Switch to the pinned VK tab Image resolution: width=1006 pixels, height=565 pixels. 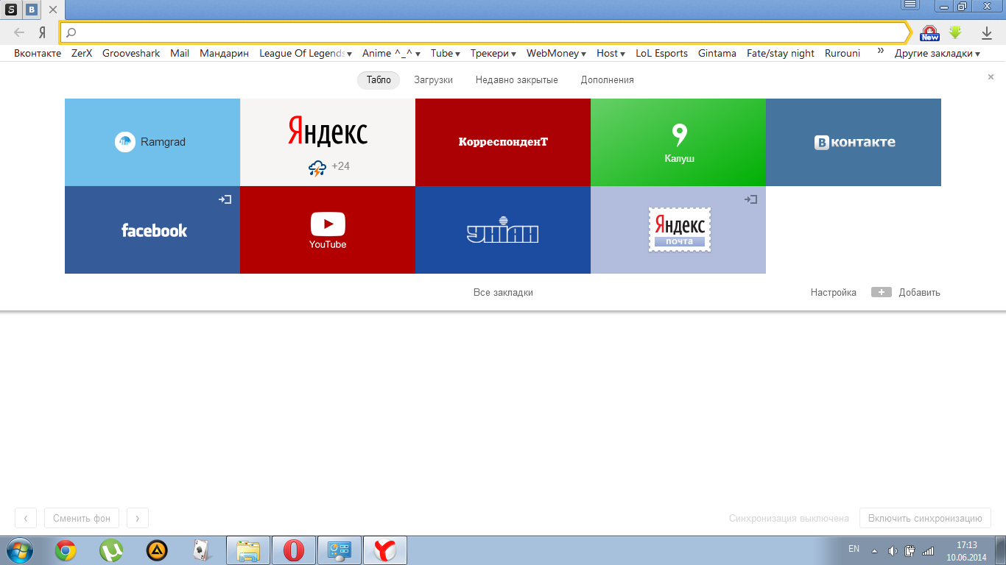click(32, 10)
